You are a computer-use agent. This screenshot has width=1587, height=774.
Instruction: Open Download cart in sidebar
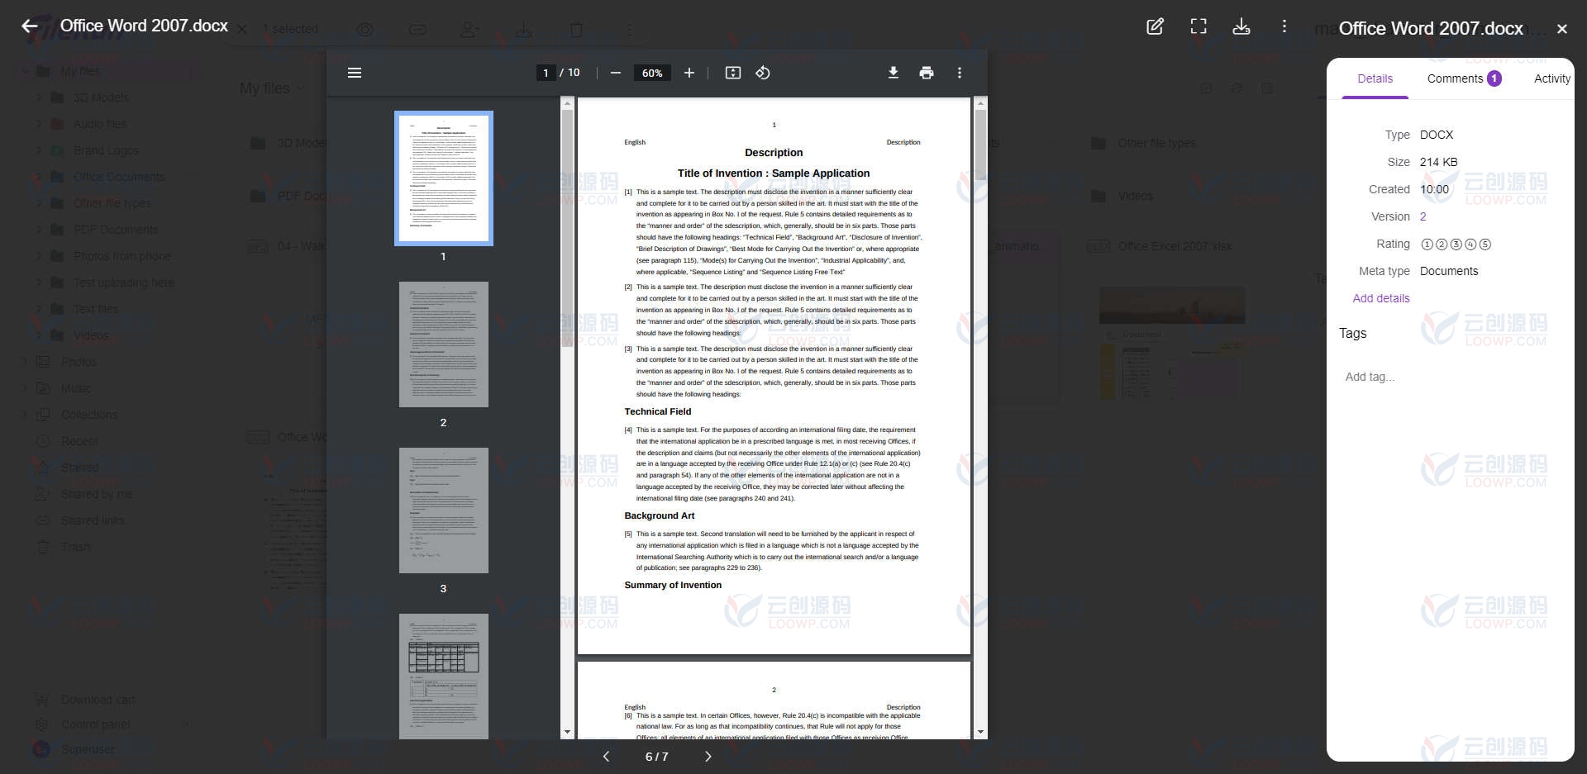point(98,700)
